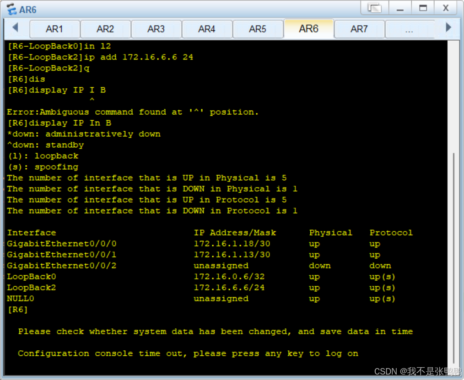The image size is (464, 380).
Task: Click the cascade windows icon in title bar
Action: pos(375,8)
